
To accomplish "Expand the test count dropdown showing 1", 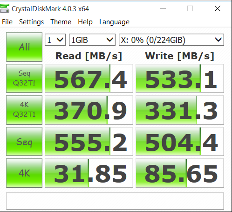I will point(55,40).
